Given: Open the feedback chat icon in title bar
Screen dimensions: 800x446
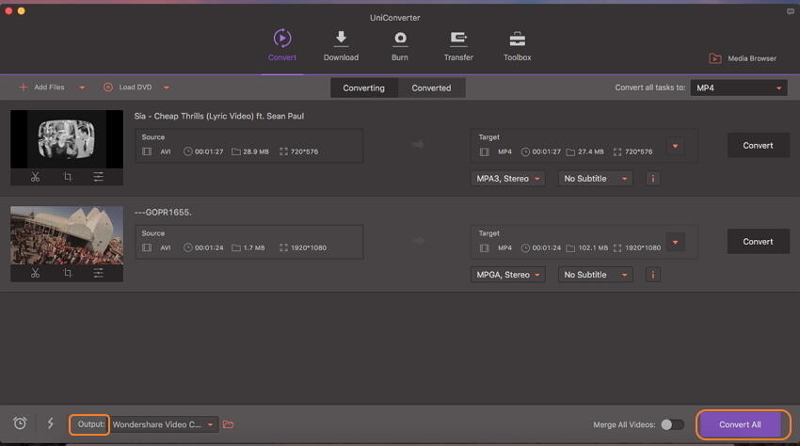Looking at the screenshot, I should tap(790, 11).
